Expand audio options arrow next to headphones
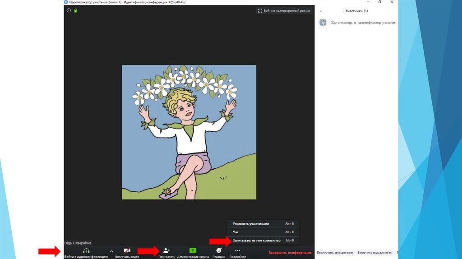462x259 pixels. pos(112,251)
